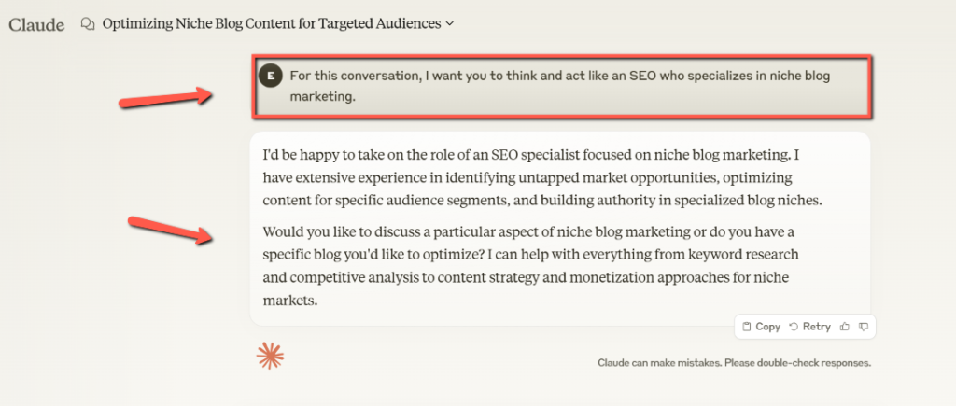Give the response a thumbs up
The width and height of the screenshot is (956, 406).
pos(844,327)
